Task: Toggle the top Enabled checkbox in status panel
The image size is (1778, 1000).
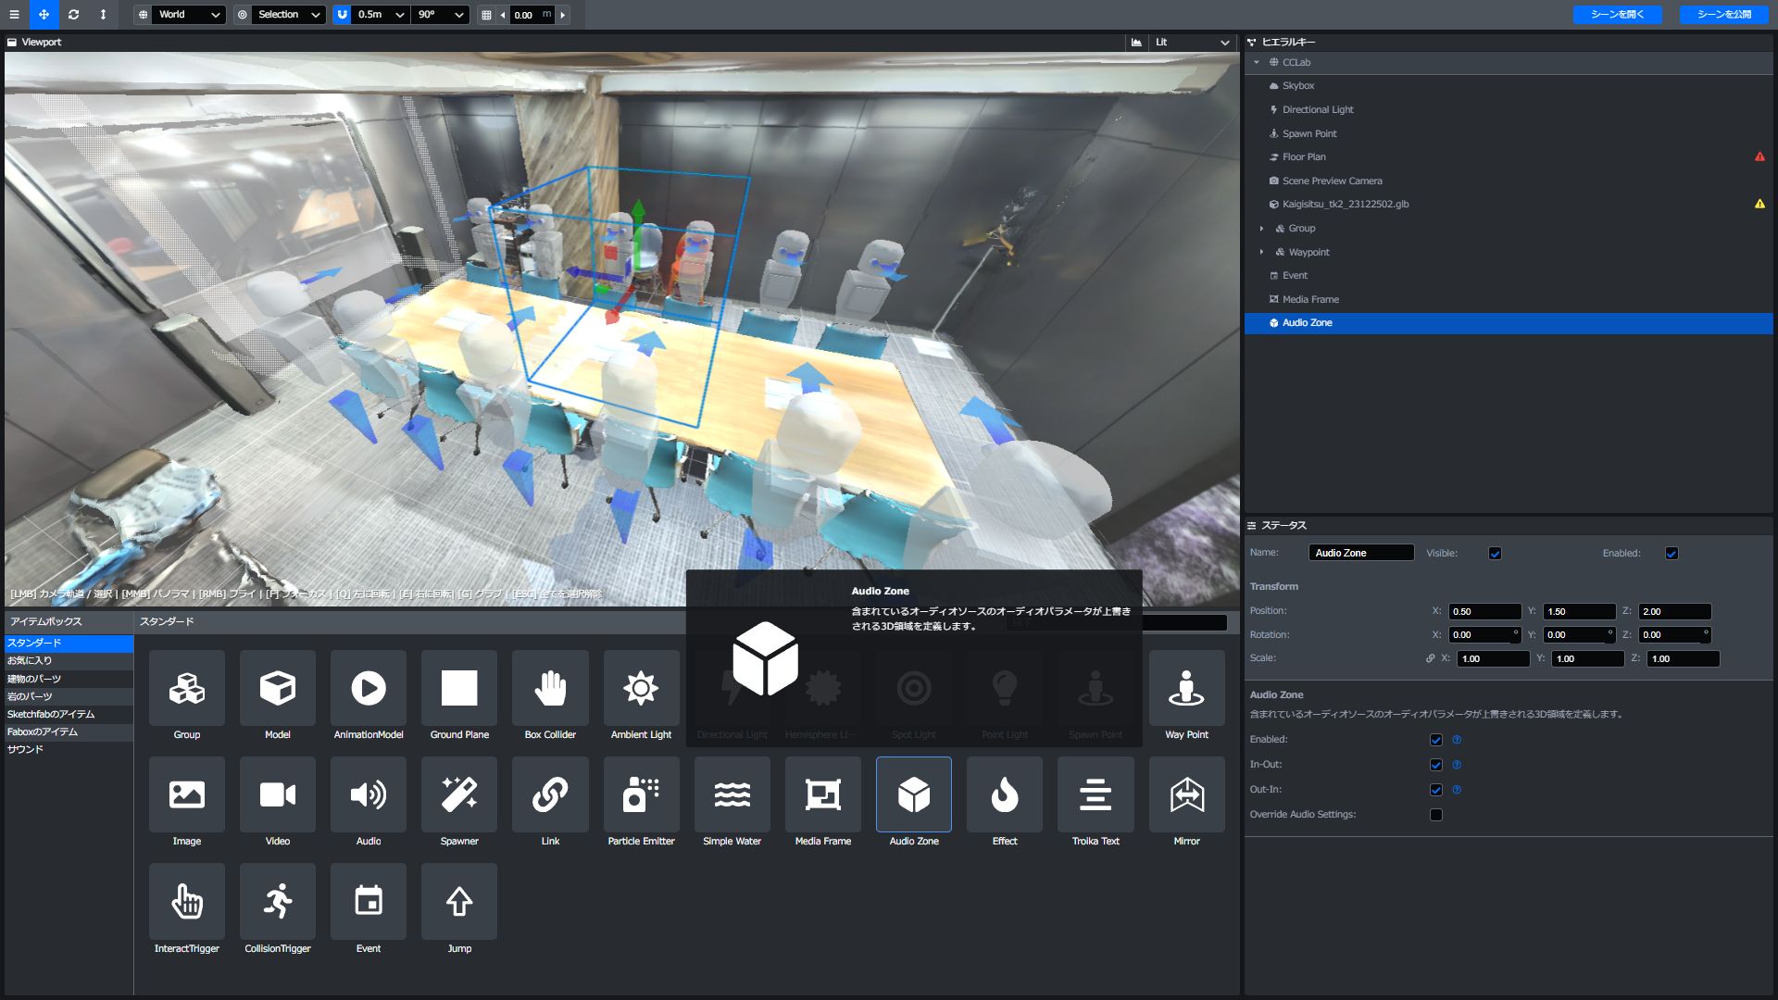Action: (1672, 554)
